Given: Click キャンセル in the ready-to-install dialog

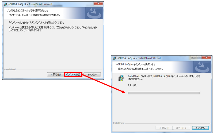Looking at the screenshot, I should click(x=92, y=74).
